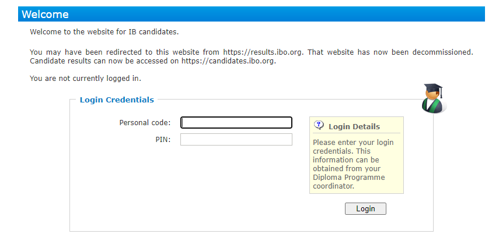Screen dimensions: 499x241
Task: Click the https://results.ibo.org URL text
Action: [263, 52]
